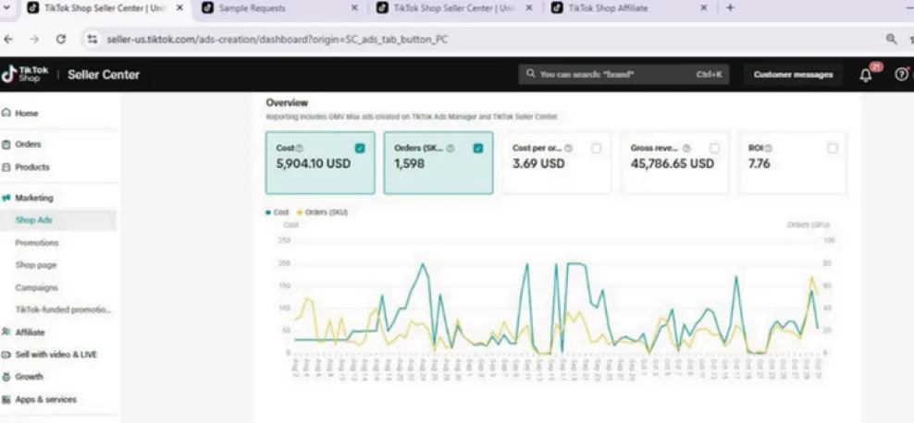
Task: Click the browser zoom magnifier icon
Action: tap(891, 39)
